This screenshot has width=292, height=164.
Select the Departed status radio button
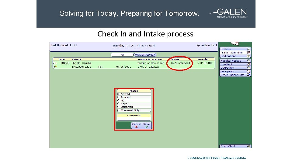pyautogui.click(x=118, y=107)
